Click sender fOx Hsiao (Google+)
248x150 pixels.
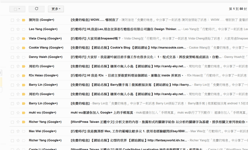pos(43,75)
